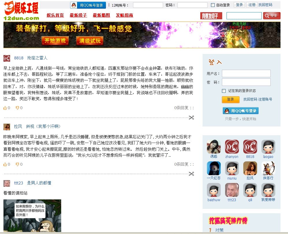Click 开始游戏 in the banner ad
The width and height of the screenshot is (288, 234).
[x=55, y=41]
